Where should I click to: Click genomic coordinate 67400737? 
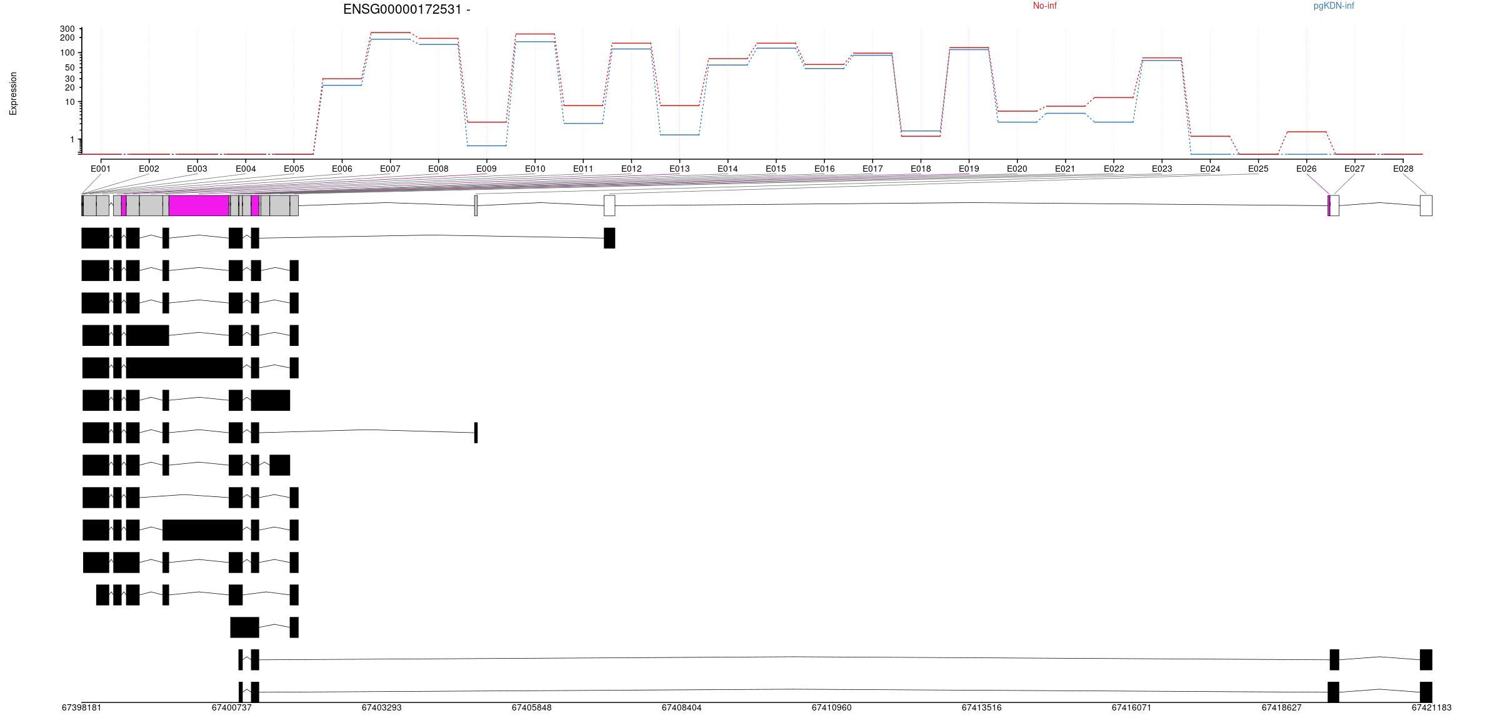[x=231, y=707]
